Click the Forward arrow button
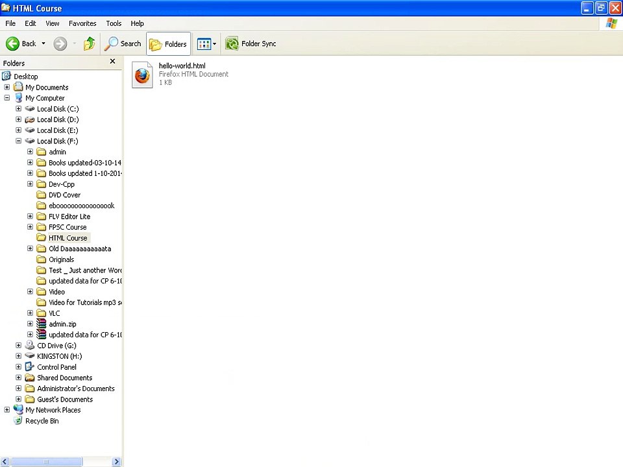The image size is (623, 467). pyautogui.click(x=60, y=43)
